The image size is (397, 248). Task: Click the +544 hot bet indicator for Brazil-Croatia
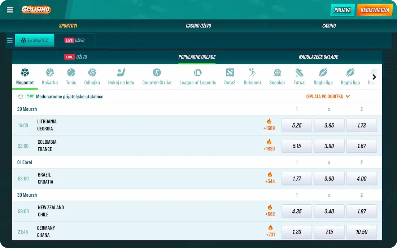[x=269, y=178]
